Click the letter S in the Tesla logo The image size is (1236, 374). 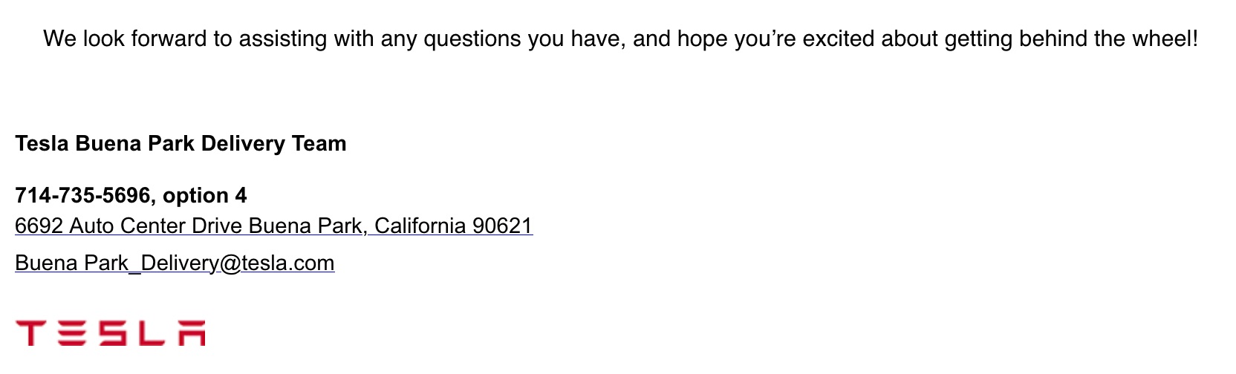[x=112, y=333]
